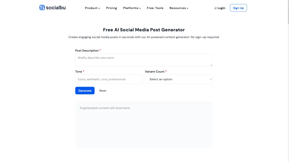Screen dimensions: 289x162
Task: Click the Product dropdown chevron
Action: point(99,8)
